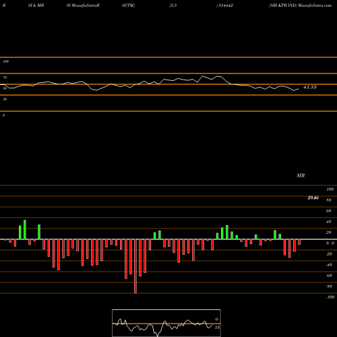Click the '-100' label on the MR axis

point(330,297)
